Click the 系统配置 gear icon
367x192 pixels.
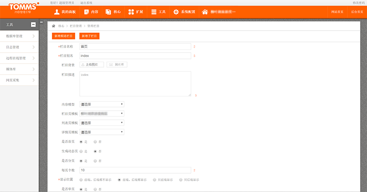(176, 11)
